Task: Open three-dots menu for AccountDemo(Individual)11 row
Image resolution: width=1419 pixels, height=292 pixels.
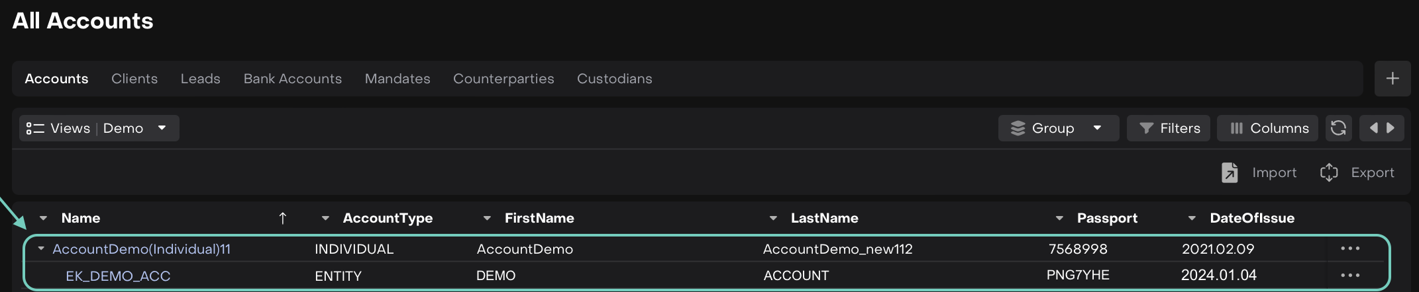Action: click(x=1349, y=249)
